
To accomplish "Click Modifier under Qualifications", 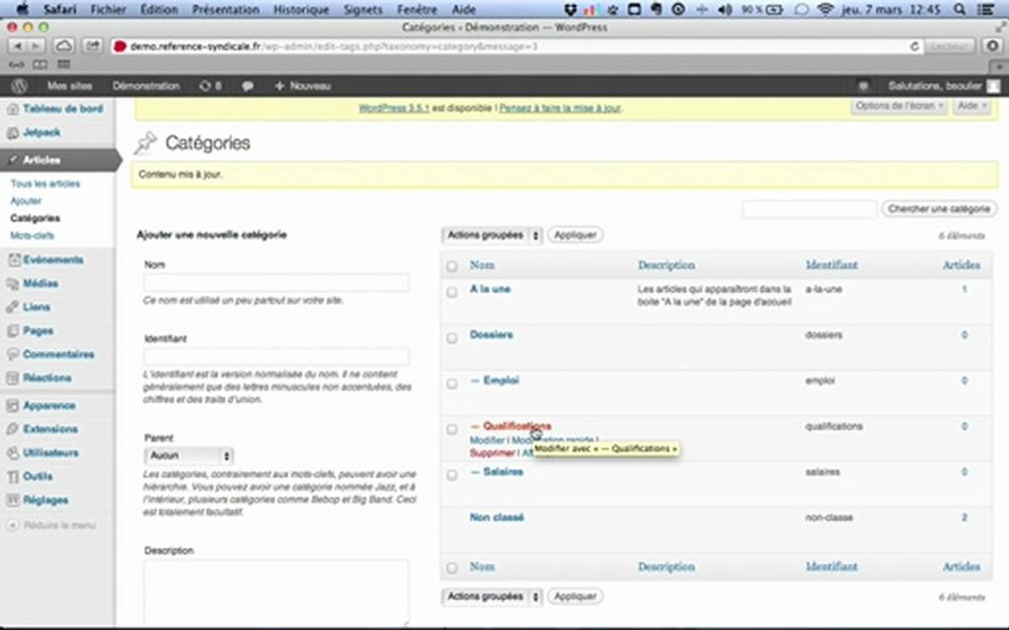I will 487,440.
